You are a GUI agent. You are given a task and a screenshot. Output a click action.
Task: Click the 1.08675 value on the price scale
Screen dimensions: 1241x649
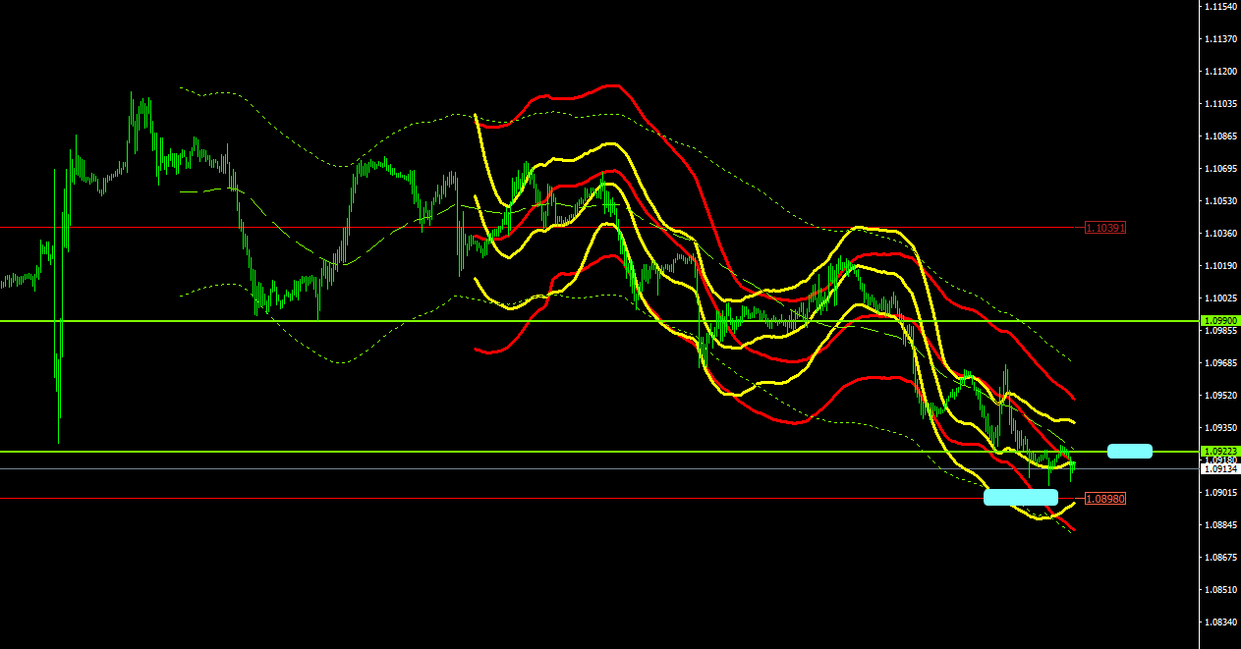tap(1220, 558)
